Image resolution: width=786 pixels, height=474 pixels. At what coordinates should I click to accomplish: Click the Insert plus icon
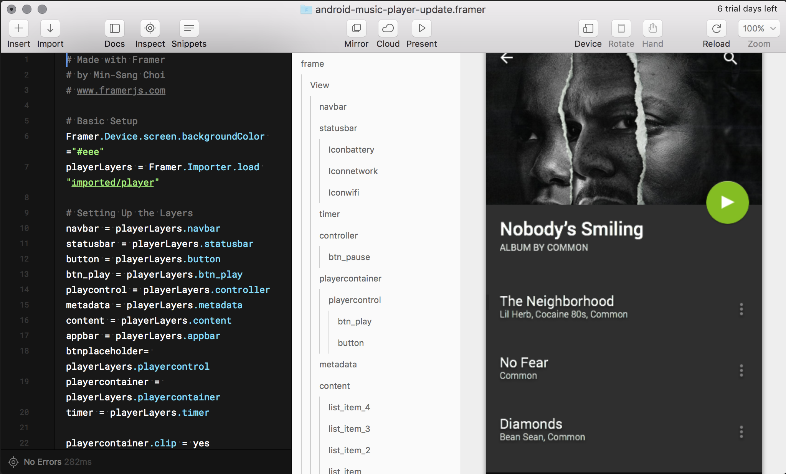(19, 28)
